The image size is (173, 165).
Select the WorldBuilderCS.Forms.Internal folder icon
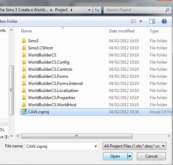pyautogui.click(x=24, y=83)
